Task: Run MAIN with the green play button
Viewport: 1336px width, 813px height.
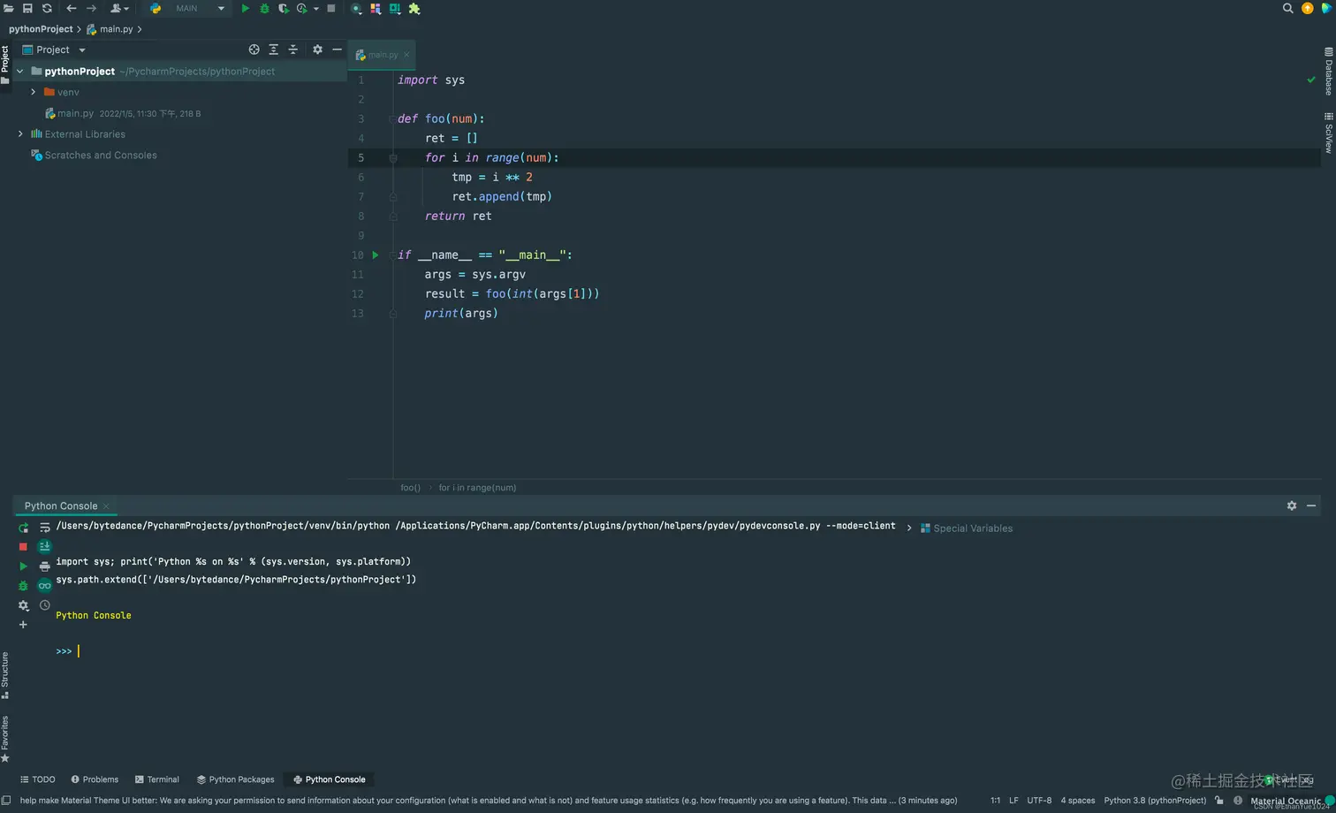Action: pos(246,8)
